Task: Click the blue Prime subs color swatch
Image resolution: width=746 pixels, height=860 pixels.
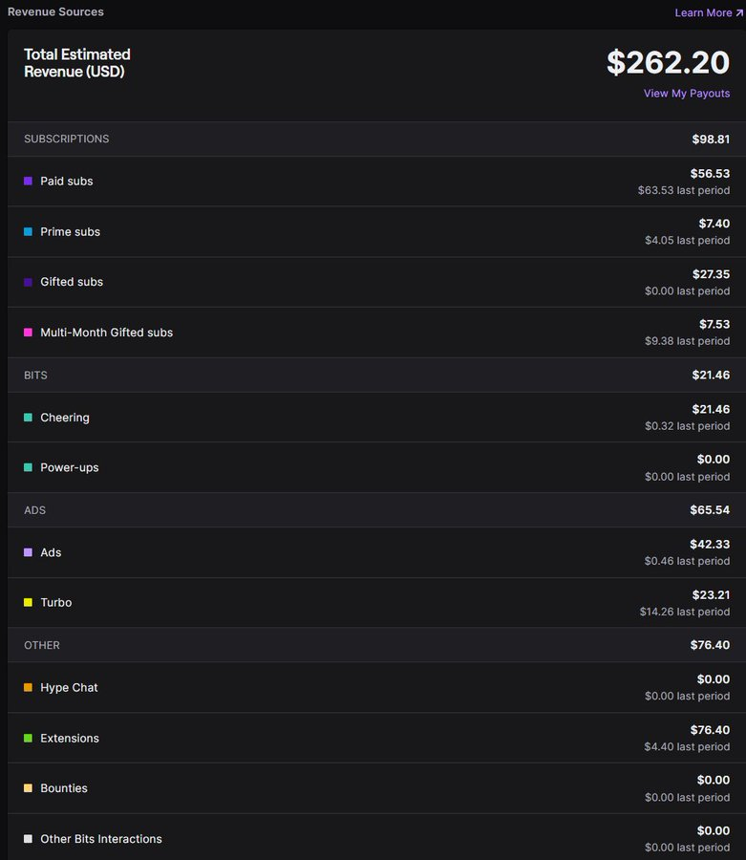Action: coord(28,231)
